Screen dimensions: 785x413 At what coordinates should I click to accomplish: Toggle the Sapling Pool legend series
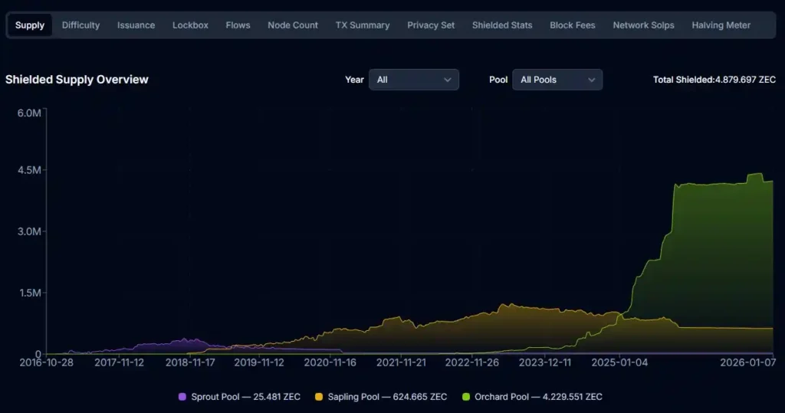(387, 397)
